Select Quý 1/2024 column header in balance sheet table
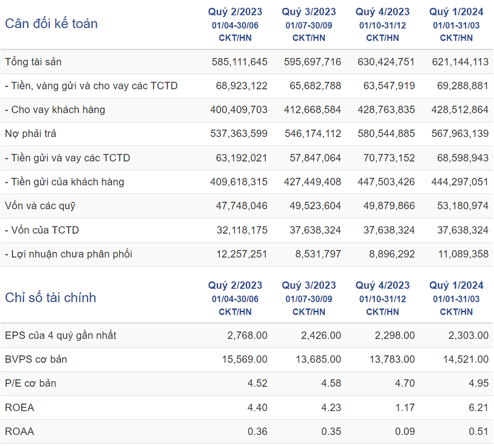The image size is (494, 446). click(x=456, y=12)
